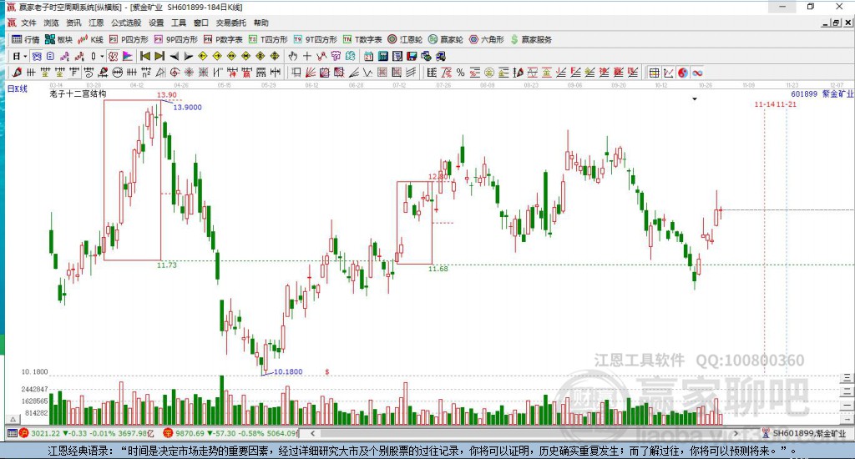This screenshot has width=855, height=459.
Task: Click the keyboard icon in status bar
Action: tap(12, 433)
